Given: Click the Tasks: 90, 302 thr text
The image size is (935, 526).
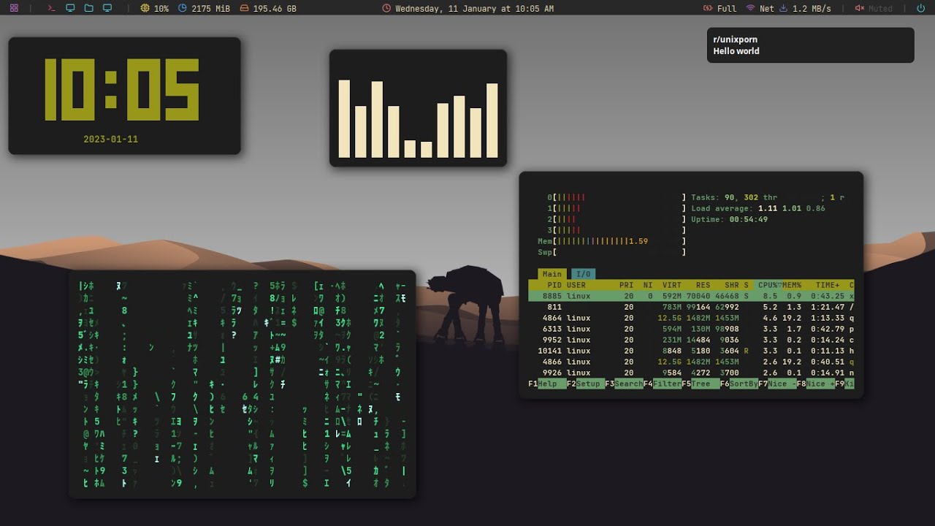Looking at the screenshot, I should [x=734, y=197].
